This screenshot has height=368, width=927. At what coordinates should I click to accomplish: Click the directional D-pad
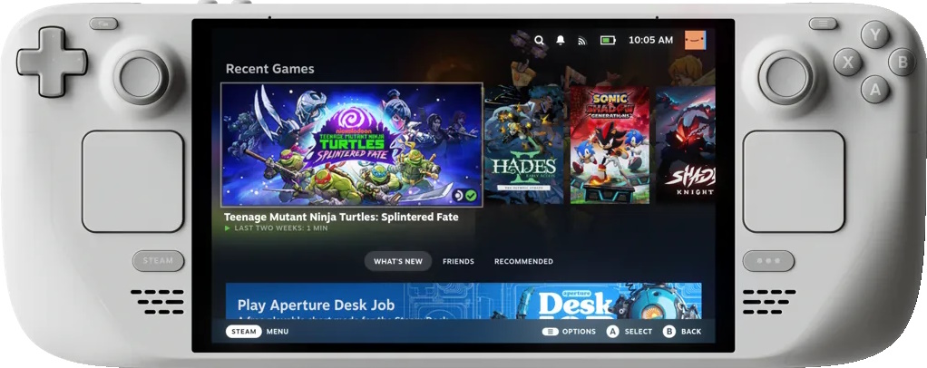click(x=52, y=62)
